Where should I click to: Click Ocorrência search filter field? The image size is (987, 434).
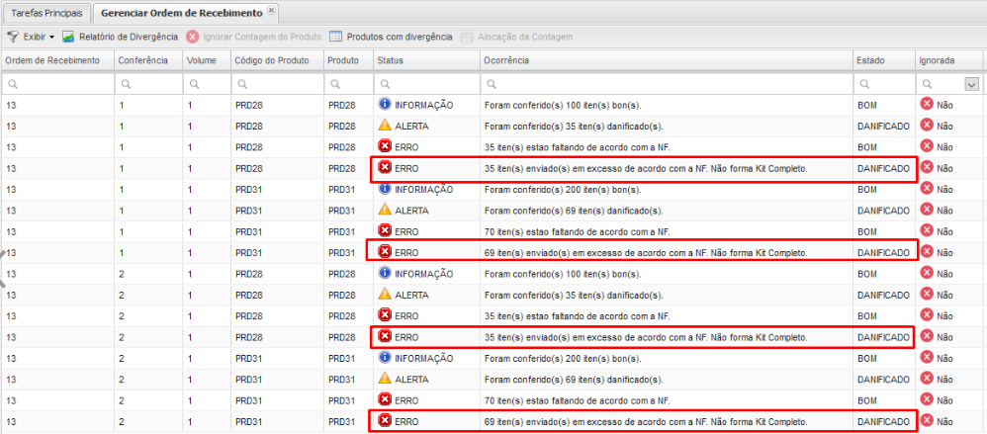(667, 84)
